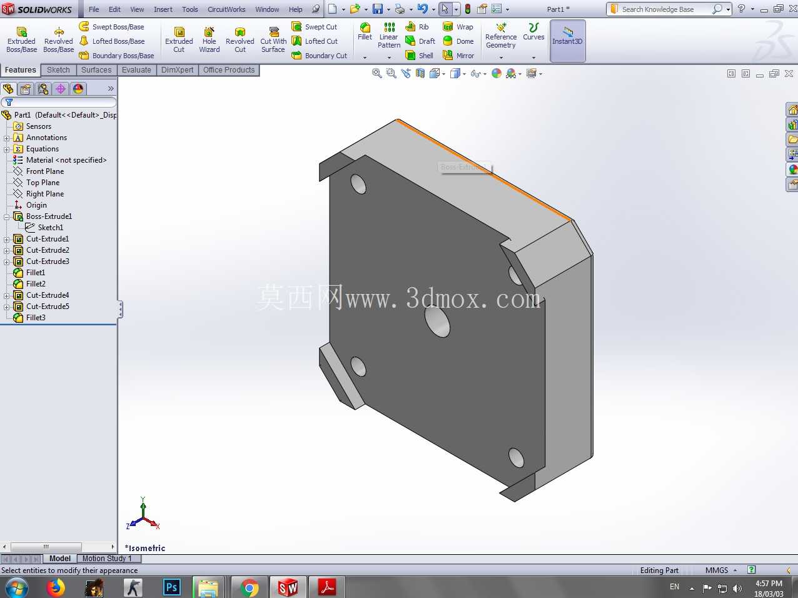798x598 pixels.
Task: Click the Zoom to Area icon
Action: (391, 73)
